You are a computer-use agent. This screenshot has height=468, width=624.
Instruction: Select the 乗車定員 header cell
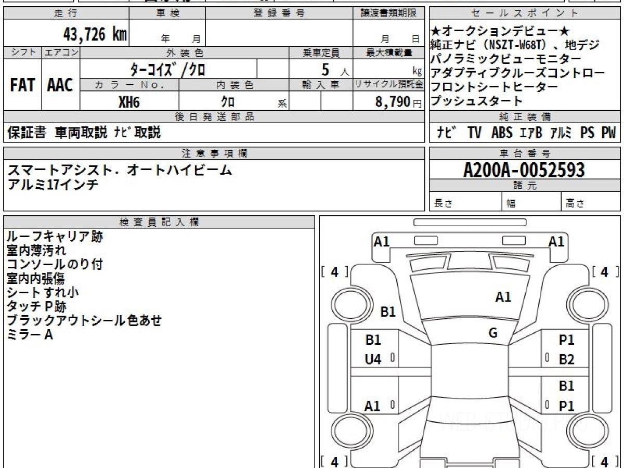pos(321,53)
